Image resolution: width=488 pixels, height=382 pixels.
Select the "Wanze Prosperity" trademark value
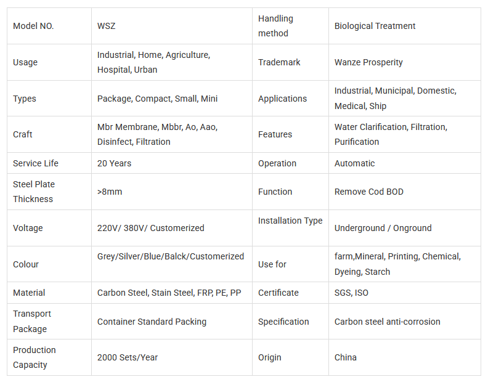tap(368, 62)
